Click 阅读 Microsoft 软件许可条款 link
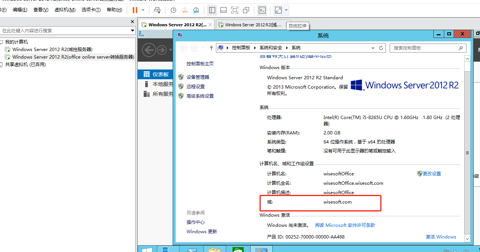Image resolution: width=480 pixels, height=252 pixels. tap(345, 225)
